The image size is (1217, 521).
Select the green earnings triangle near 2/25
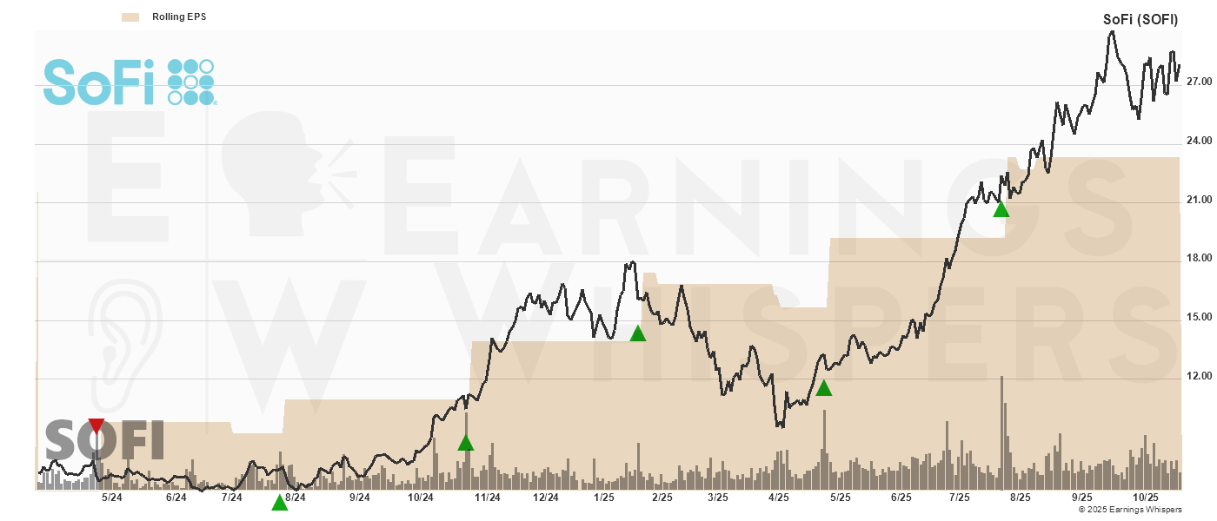(637, 333)
